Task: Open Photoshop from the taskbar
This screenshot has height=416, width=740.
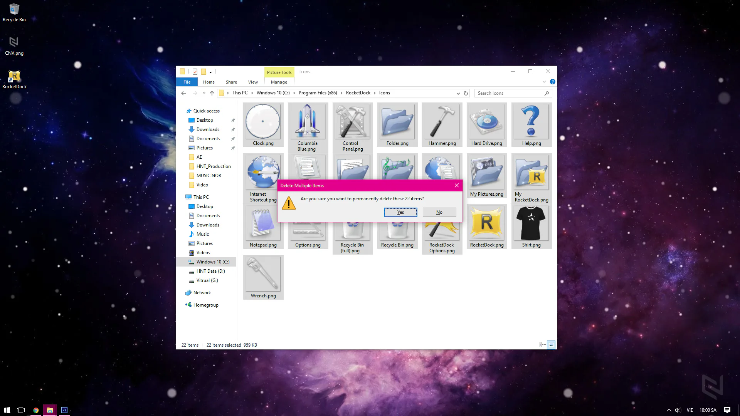Action: click(64, 410)
